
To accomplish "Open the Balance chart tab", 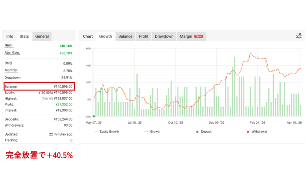I will 125,36.
